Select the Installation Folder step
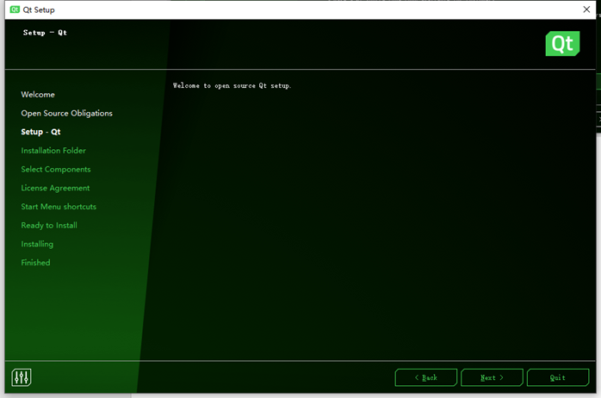This screenshot has width=601, height=398. pos(53,151)
